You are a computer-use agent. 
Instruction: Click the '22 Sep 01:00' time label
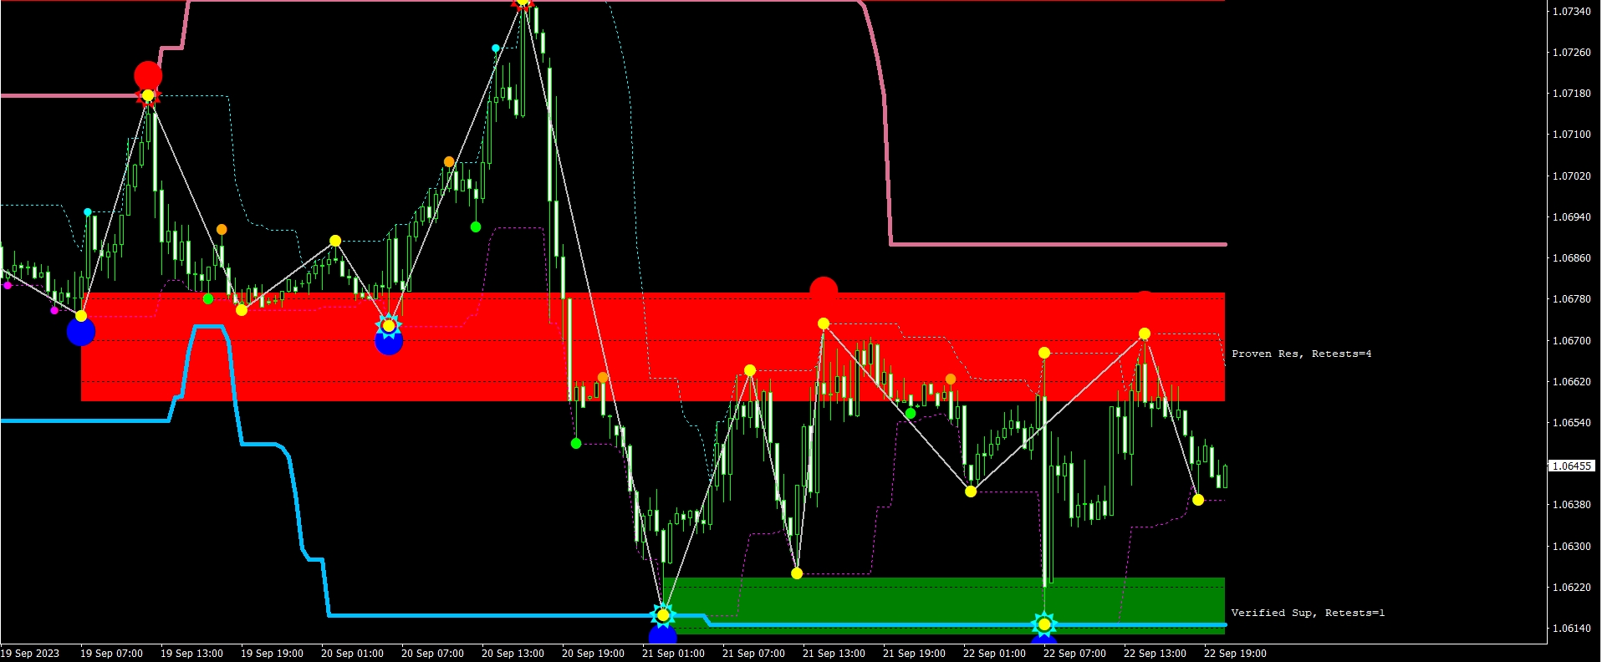pos(994,654)
